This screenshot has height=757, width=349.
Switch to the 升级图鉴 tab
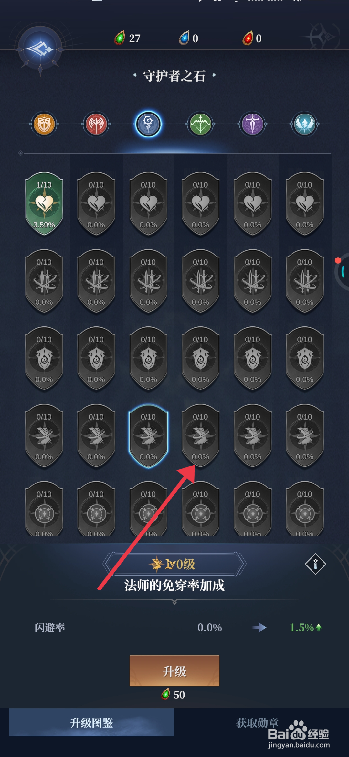point(91,722)
